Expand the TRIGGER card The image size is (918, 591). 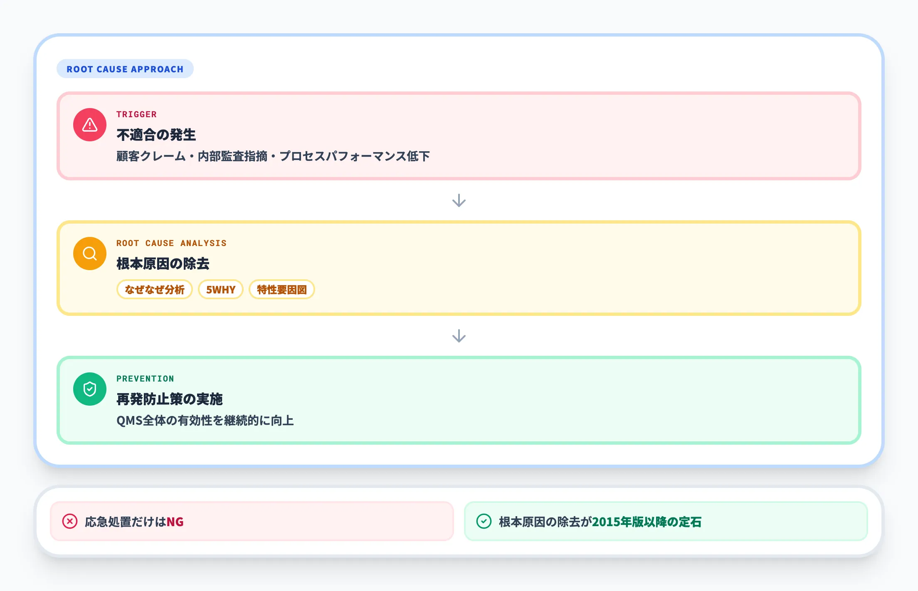pyautogui.click(x=457, y=136)
